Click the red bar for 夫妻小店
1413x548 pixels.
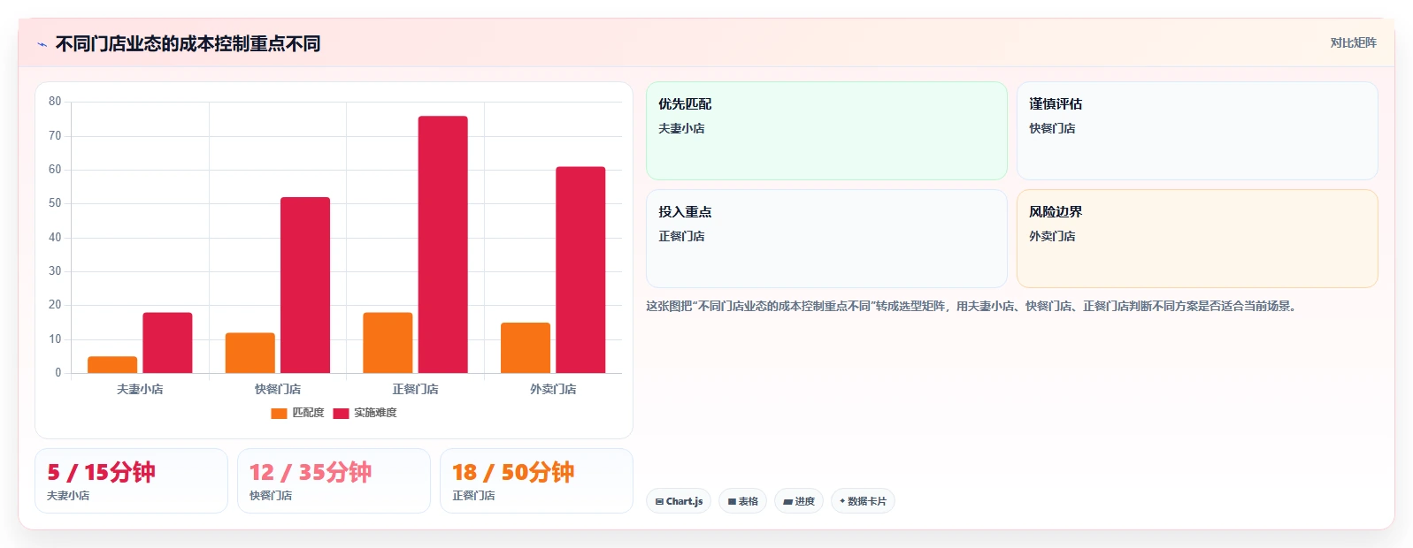pos(167,343)
